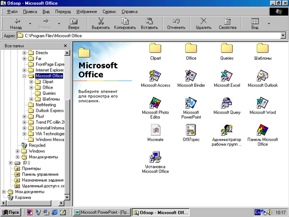Open the Сервис menu
Screen dimensions: 289x217
[109, 12]
